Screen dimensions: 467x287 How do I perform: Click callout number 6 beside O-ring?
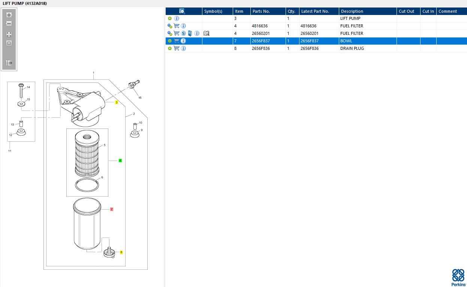[x=102, y=177]
